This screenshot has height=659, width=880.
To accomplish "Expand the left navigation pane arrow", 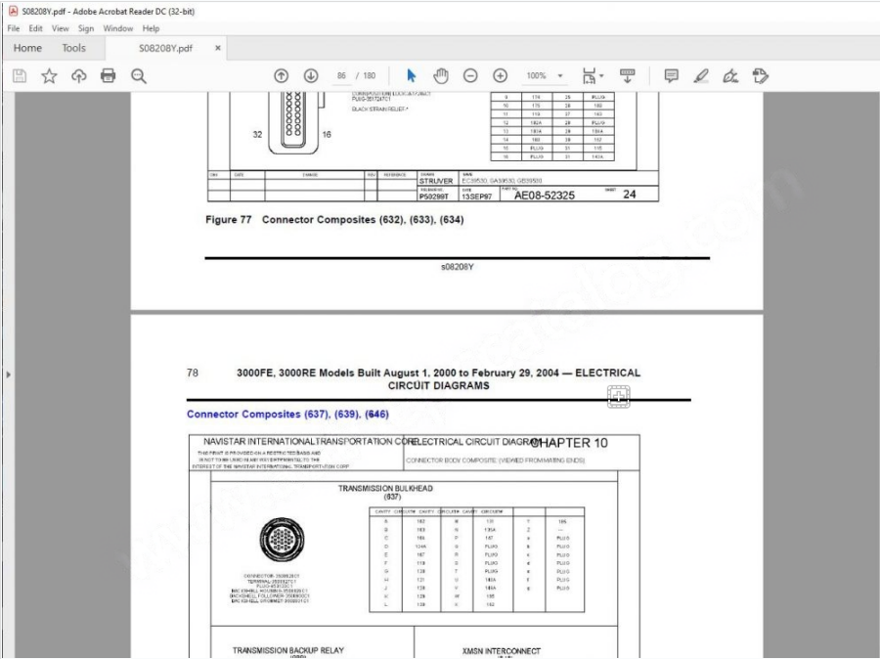I will 7,374.
